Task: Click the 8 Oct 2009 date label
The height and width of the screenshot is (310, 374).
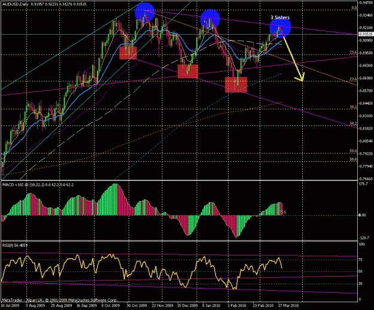Action: (111, 305)
